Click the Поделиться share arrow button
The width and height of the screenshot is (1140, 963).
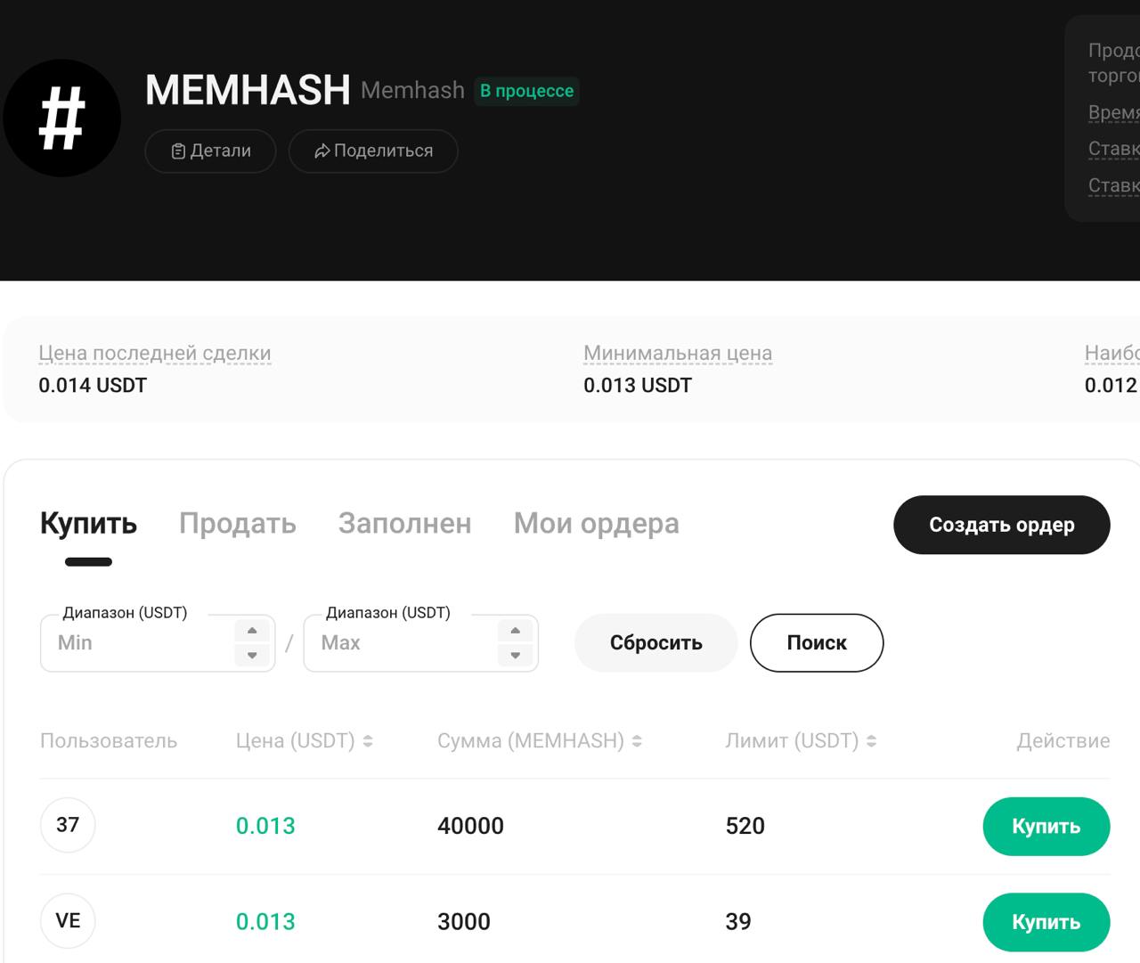pyautogui.click(x=373, y=151)
